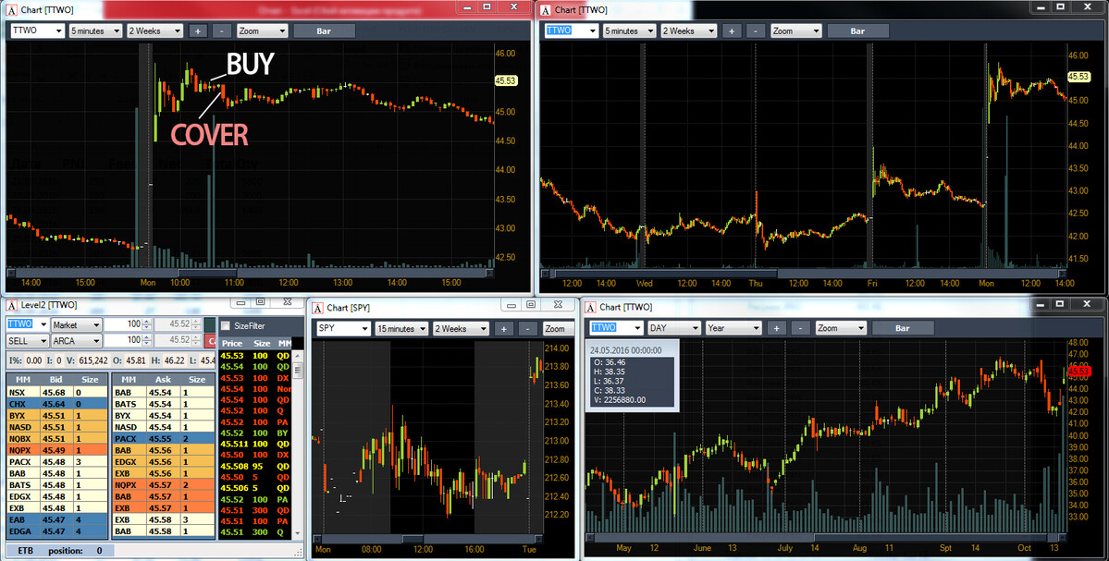Image resolution: width=1109 pixels, height=561 pixels.
Task: Click scroll-down arrow of the Level2 trades list
Action: [x=298, y=532]
